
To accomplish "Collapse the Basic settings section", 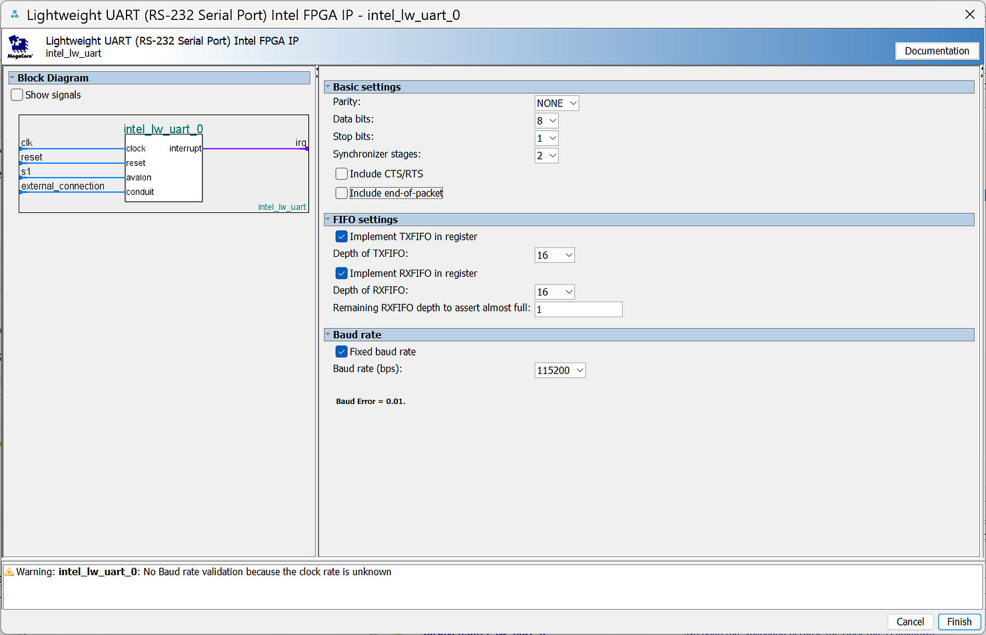I will coord(328,87).
